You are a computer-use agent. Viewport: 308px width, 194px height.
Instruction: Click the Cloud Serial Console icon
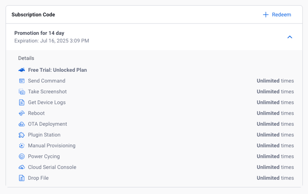21,167
